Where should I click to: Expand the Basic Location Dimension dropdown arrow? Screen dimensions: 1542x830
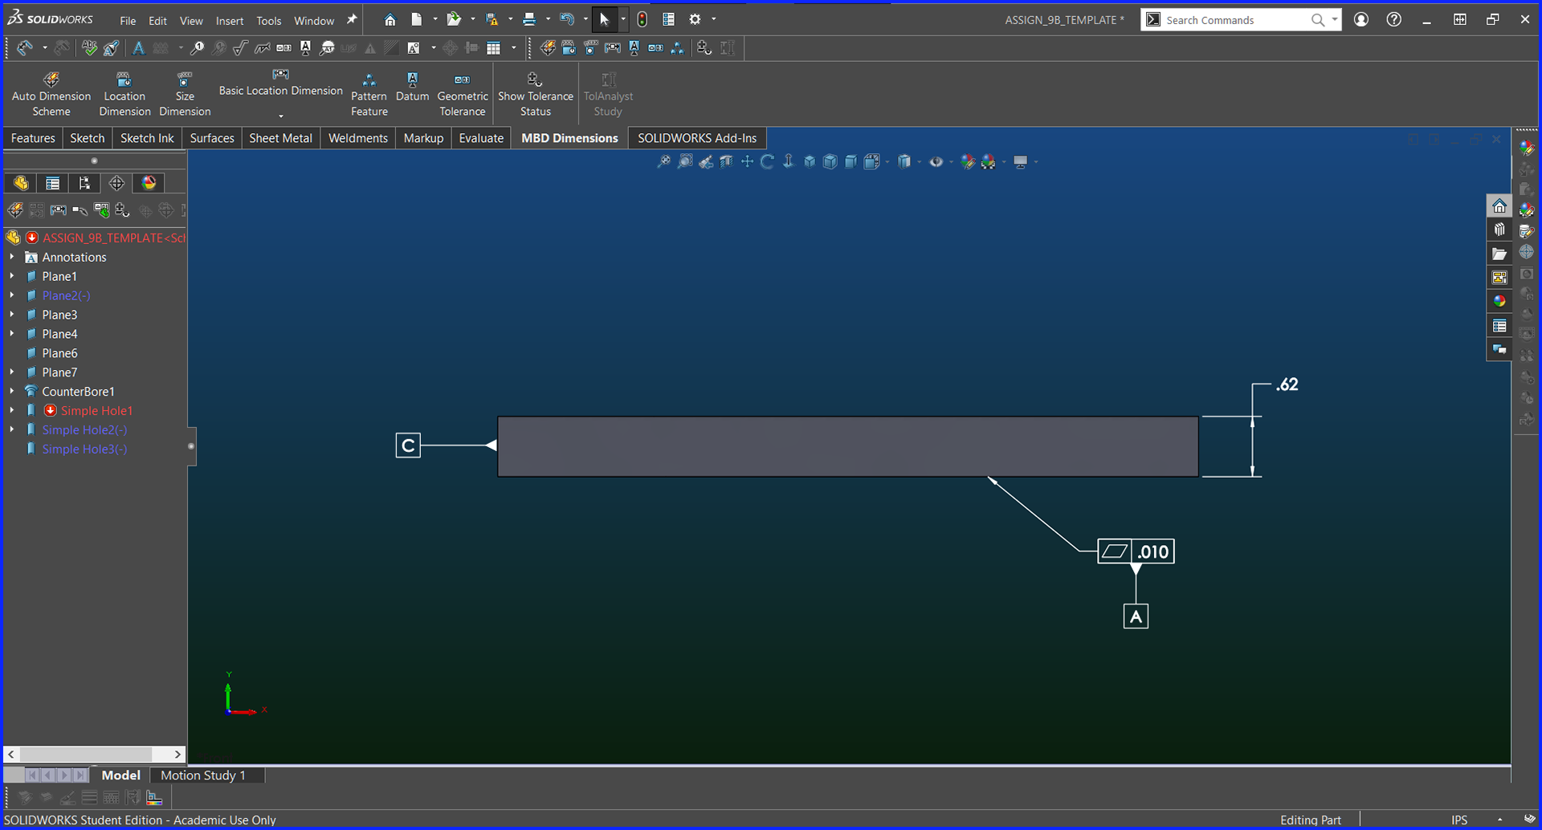pos(281,116)
